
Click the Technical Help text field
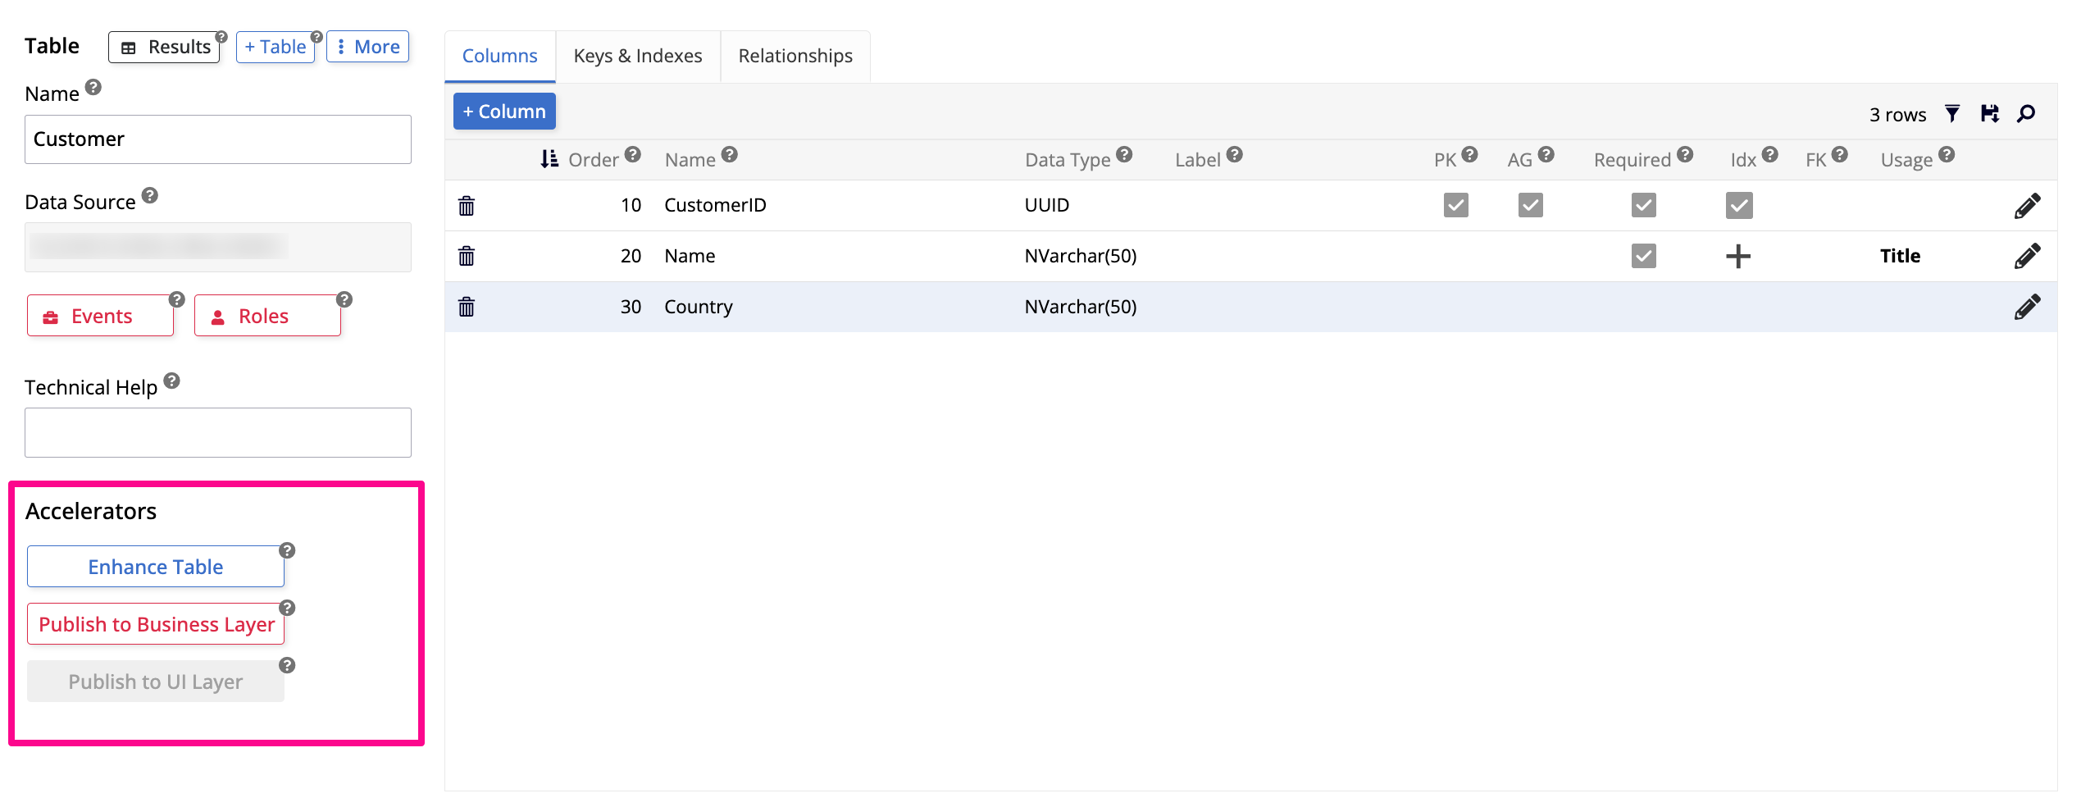click(218, 432)
